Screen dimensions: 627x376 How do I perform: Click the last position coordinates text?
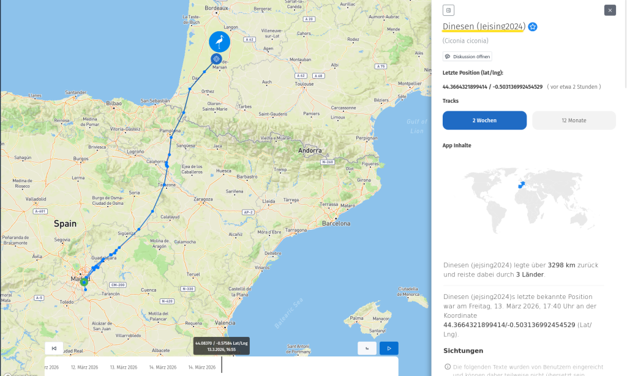(492, 87)
